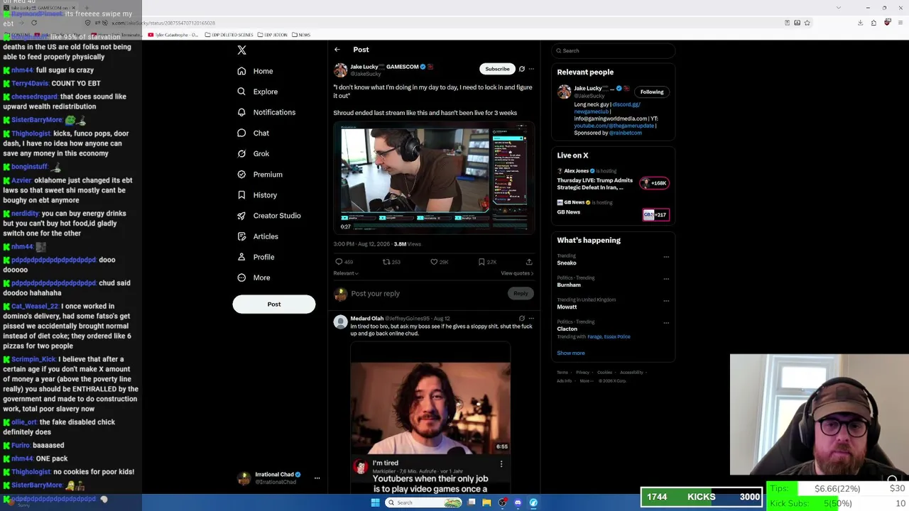Click Grok explain icon beside Subscribe button

[x=522, y=69]
